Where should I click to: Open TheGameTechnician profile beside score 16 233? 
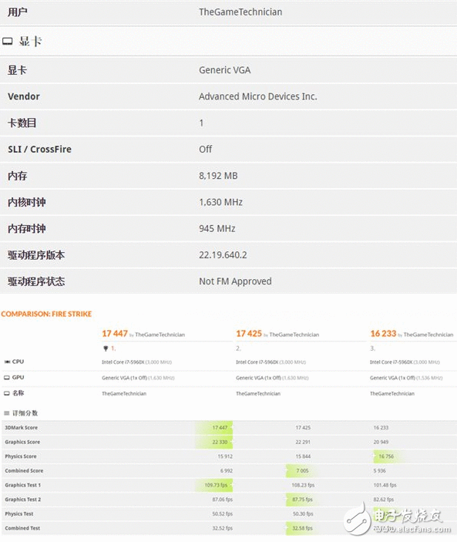[x=428, y=335]
